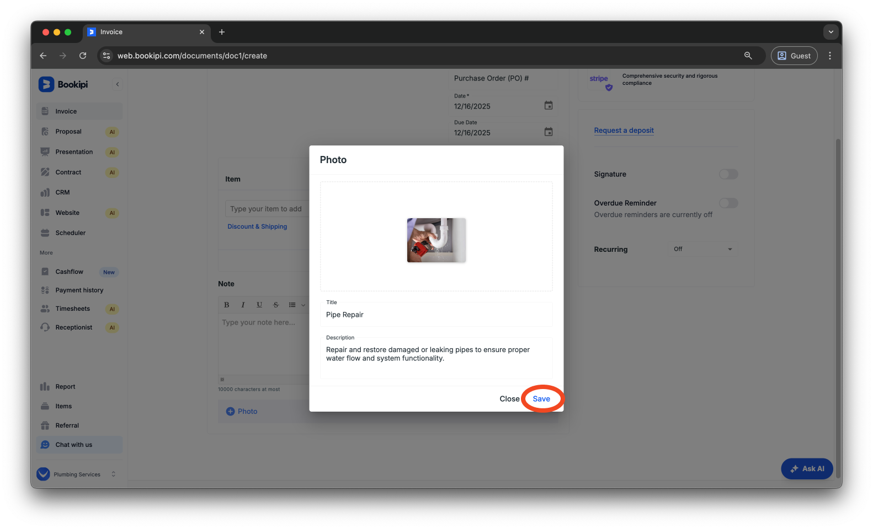This screenshot has width=873, height=529.
Task: Open Invoice in the sidebar
Action: [79, 111]
